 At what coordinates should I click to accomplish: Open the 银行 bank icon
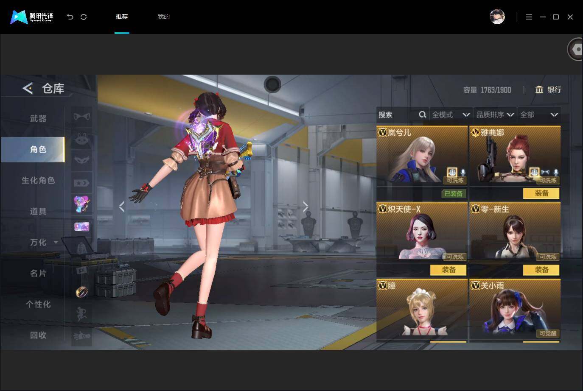(x=539, y=89)
